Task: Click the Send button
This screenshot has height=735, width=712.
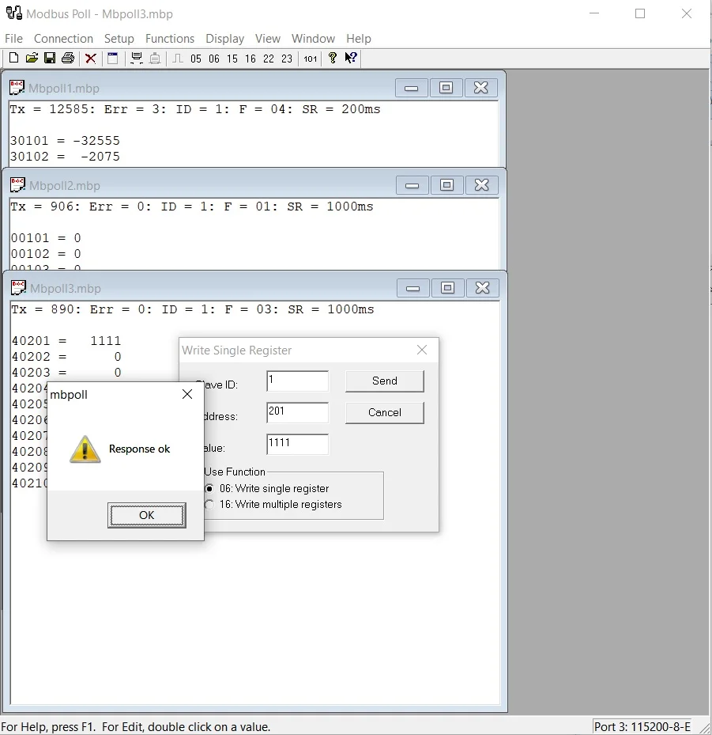Action: coord(385,381)
